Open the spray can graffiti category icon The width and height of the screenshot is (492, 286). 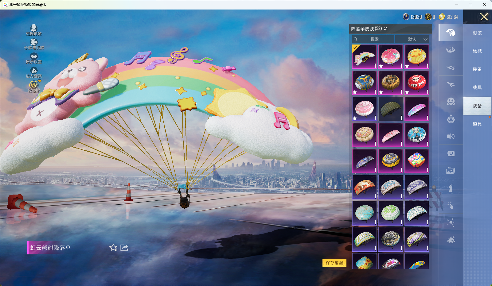[451, 188]
